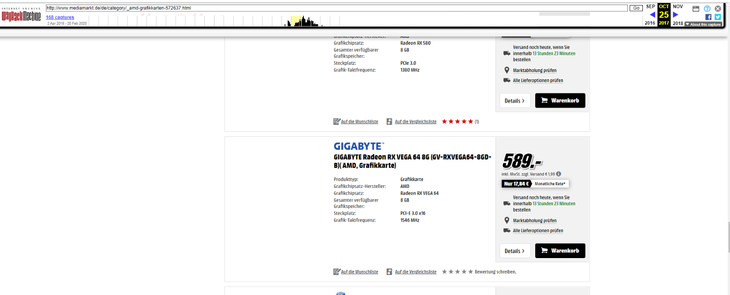Go to next capture with right arrow

[x=676, y=15]
